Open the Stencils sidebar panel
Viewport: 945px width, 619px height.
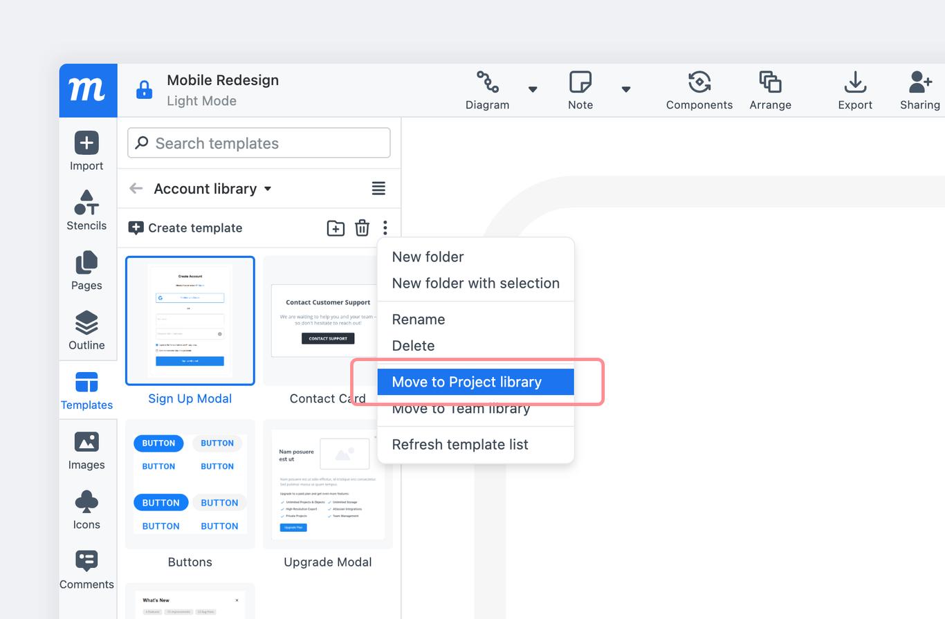point(86,211)
